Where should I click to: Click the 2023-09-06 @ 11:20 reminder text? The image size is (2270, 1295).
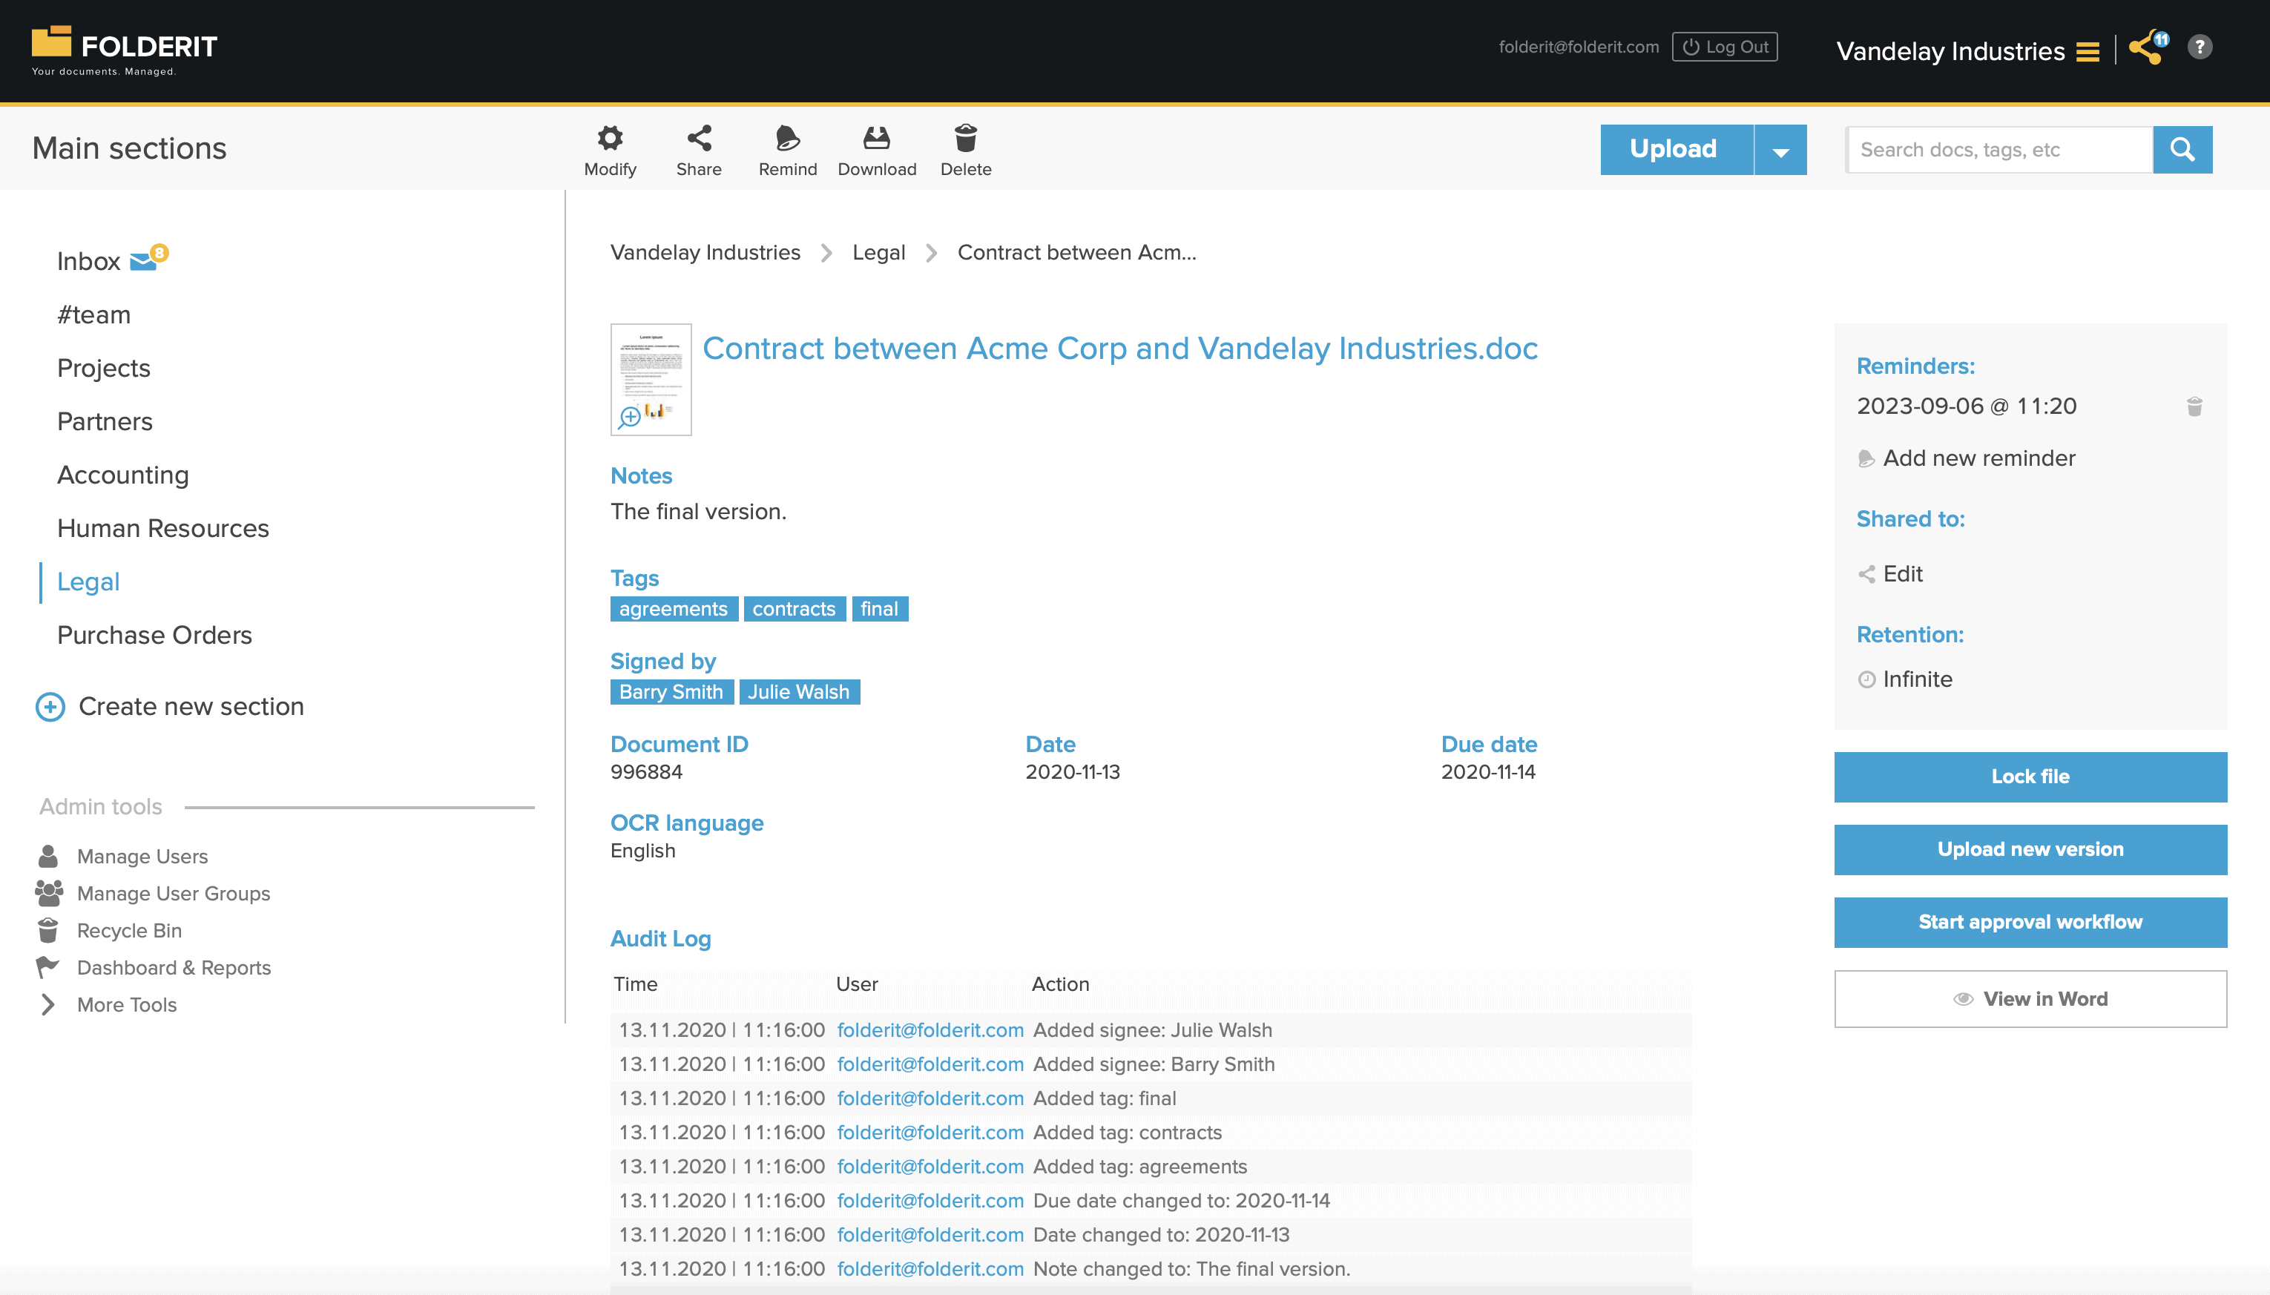pyautogui.click(x=1966, y=406)
